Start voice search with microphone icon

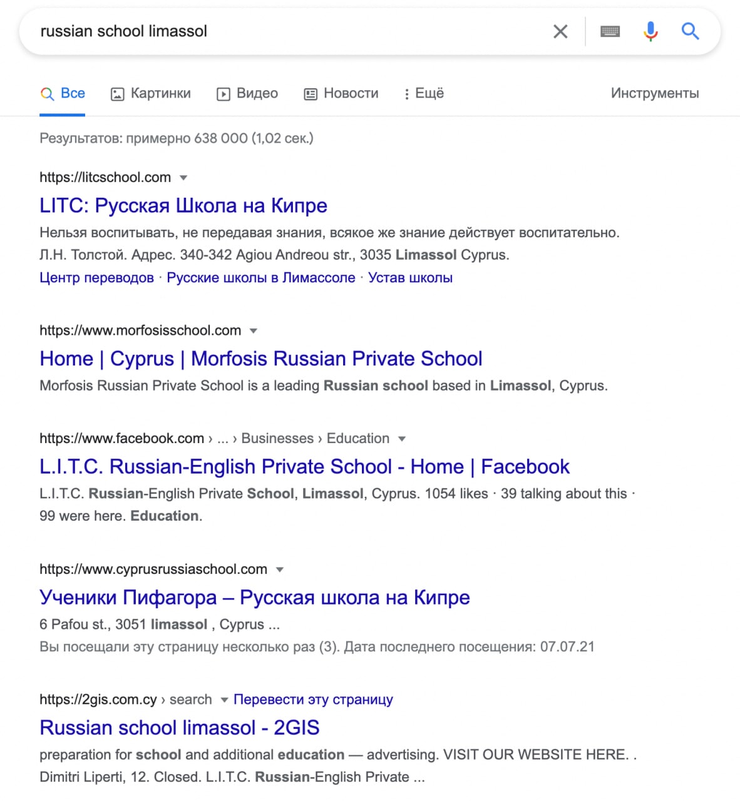(650, 31)
